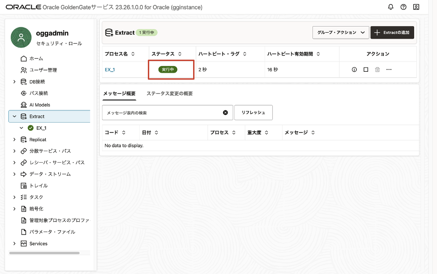The image size is (437, 274).
Task: Open the more actions ellipsis for EX_1
Action: point(389,69)
